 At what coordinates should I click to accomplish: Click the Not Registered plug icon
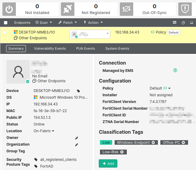[x=68, y=9]
